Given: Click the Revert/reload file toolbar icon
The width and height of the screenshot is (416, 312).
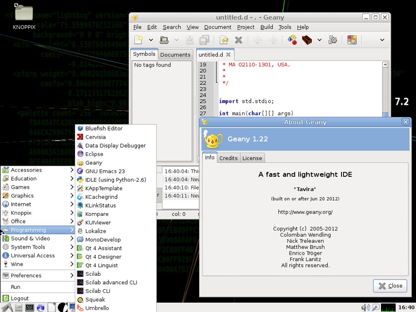Looking at the screenshot, I should click(224, 40).
